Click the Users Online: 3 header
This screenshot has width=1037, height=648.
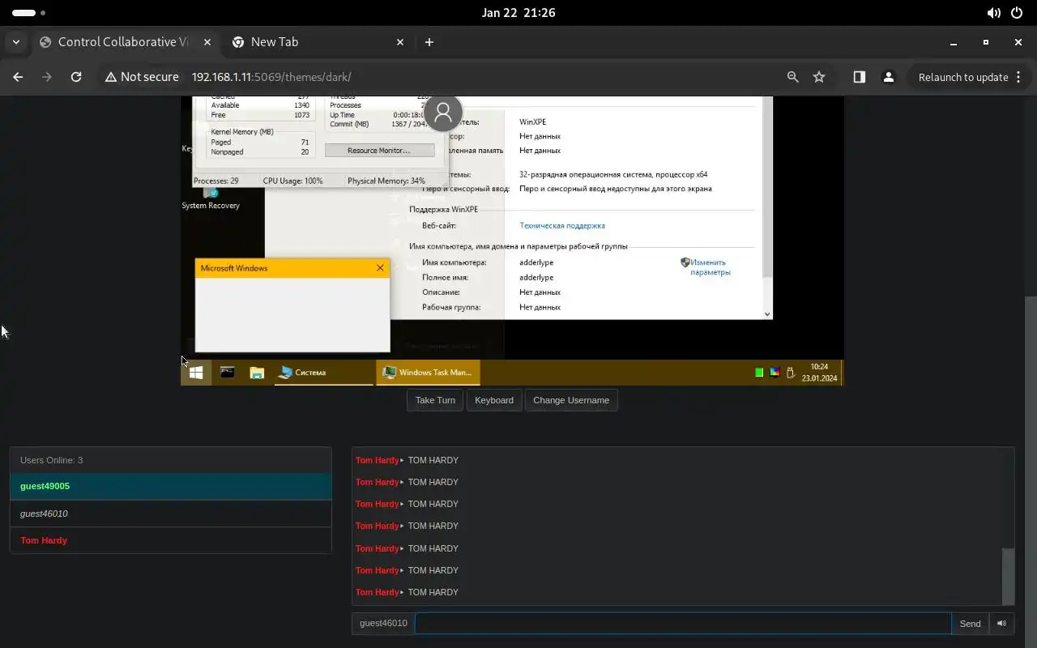coord(171,460)
